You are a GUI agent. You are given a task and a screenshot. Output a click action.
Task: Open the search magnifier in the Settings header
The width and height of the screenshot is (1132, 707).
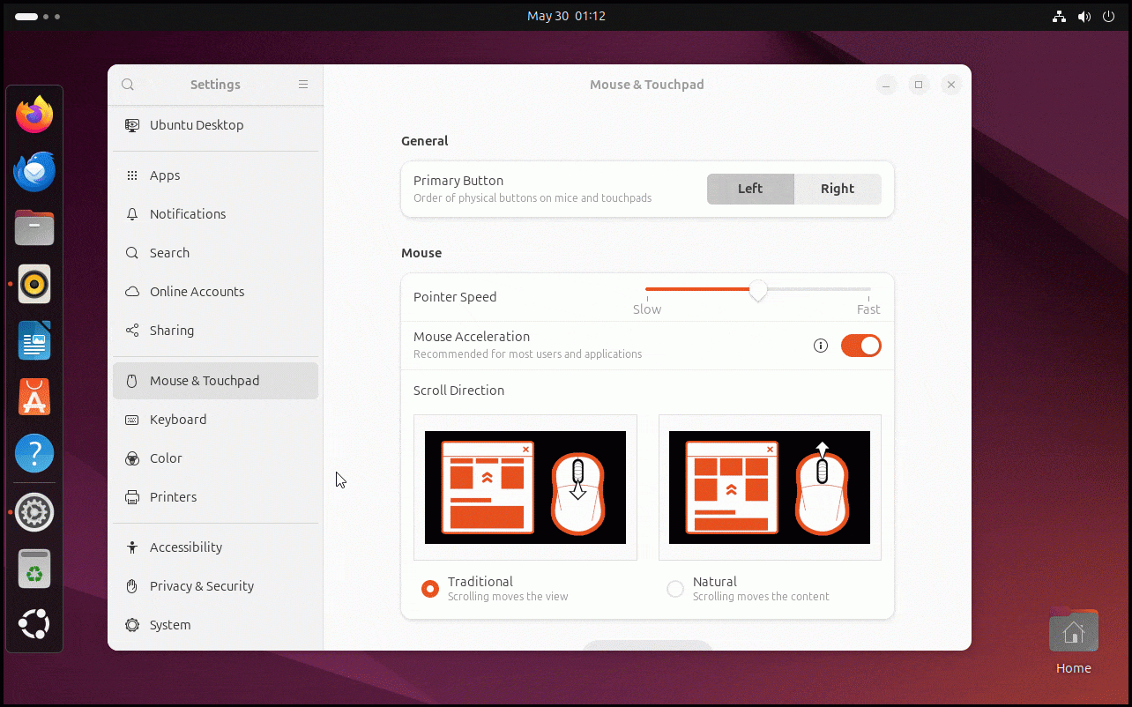point(127,85)
